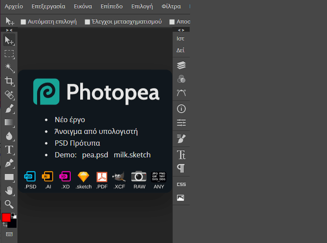This screenshot has height=243, width=327.
Task: Select the Hand tool
Action: [9, 190]
